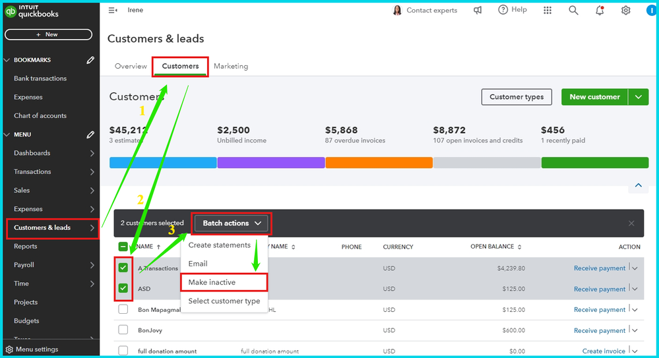Click the Contact experts avatar

click(x=396, y=10)
